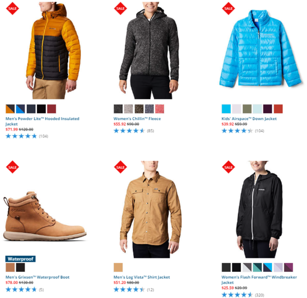Image resolution: width=307 pixels, height=298 pixels.
Task: Open Kids' Airspace Down Jacket product link
Action: click(249, 119)
